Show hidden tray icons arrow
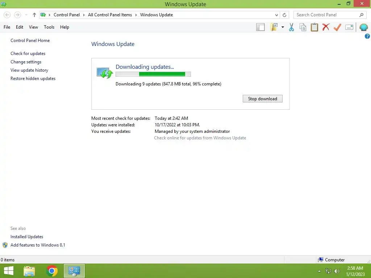This screenshot has height=278, width=371. point(319,271)
